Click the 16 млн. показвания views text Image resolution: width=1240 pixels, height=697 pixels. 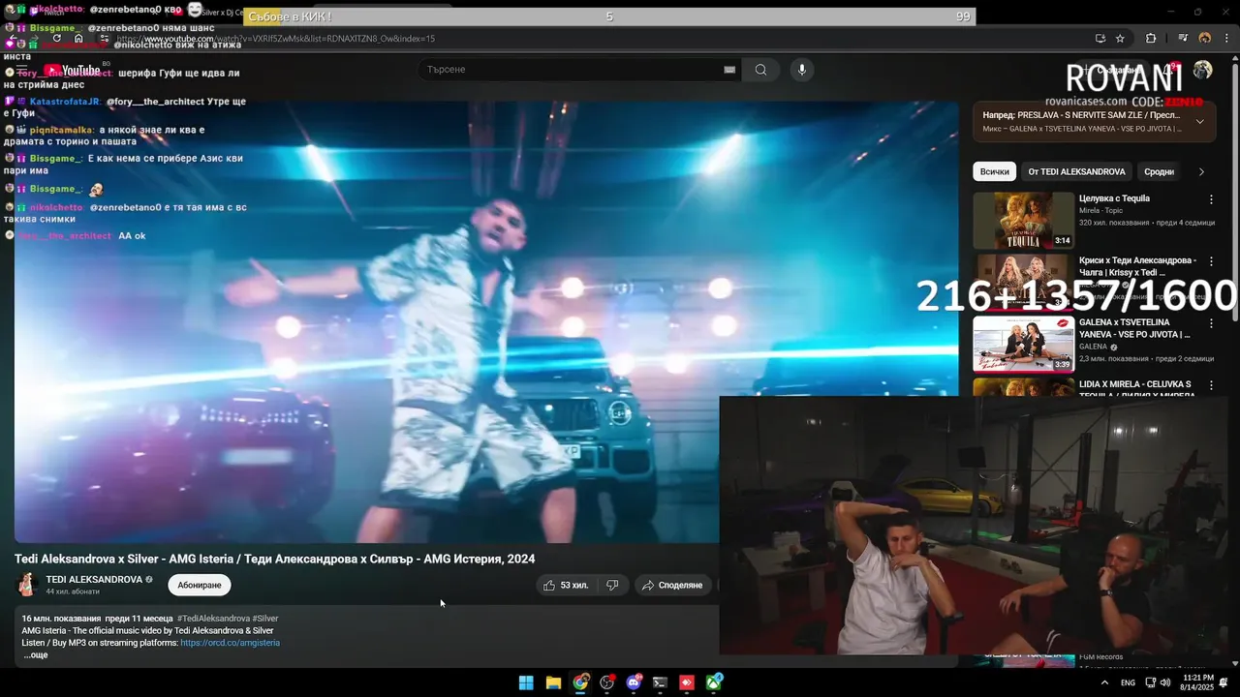[x=61, y=619]
